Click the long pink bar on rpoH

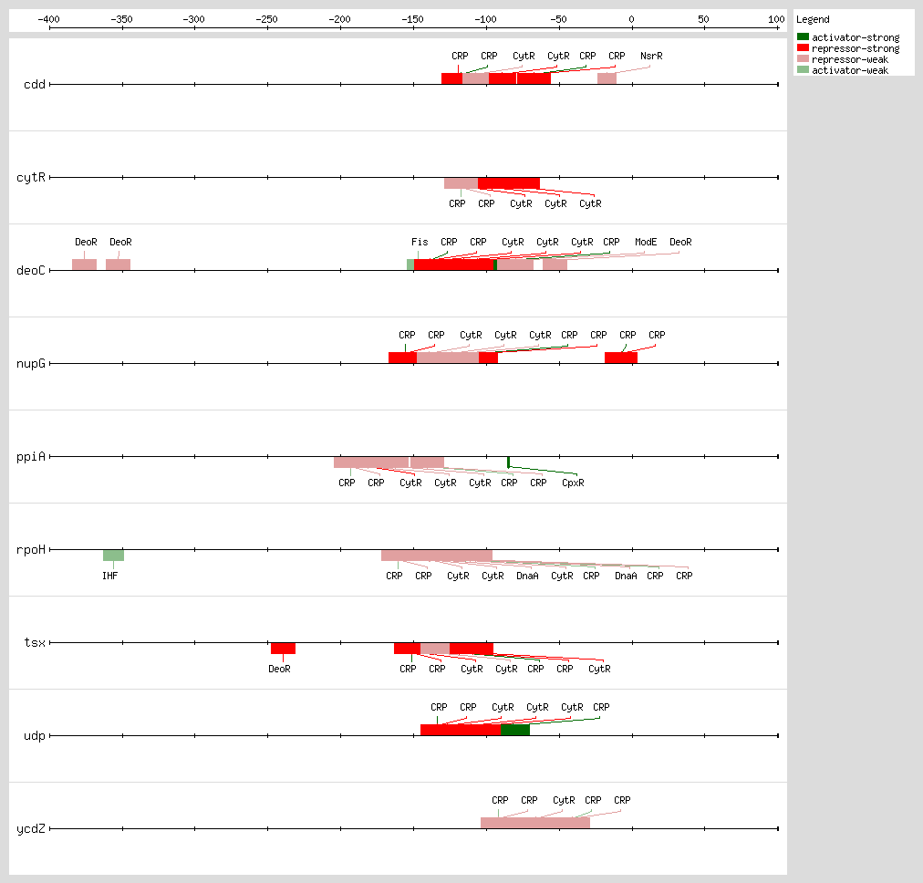(437, 556)
